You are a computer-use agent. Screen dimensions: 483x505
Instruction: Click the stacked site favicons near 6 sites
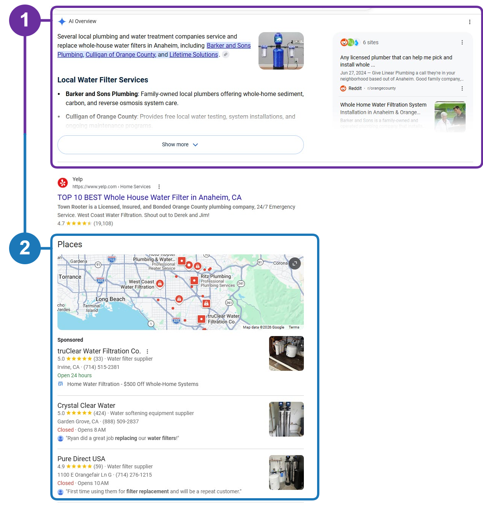click(350, 42)
